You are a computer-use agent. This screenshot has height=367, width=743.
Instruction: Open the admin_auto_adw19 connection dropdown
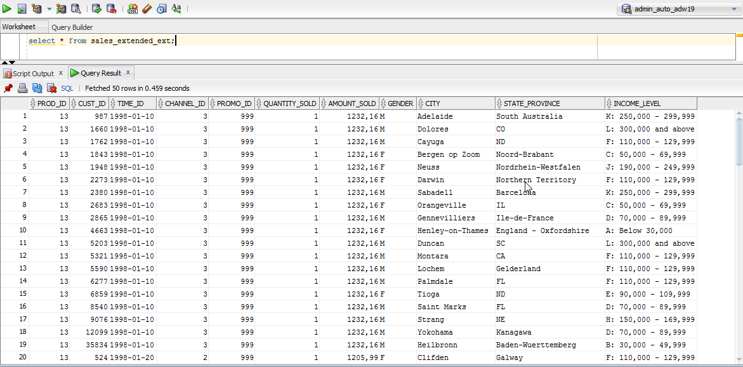(x=676, y=9)
